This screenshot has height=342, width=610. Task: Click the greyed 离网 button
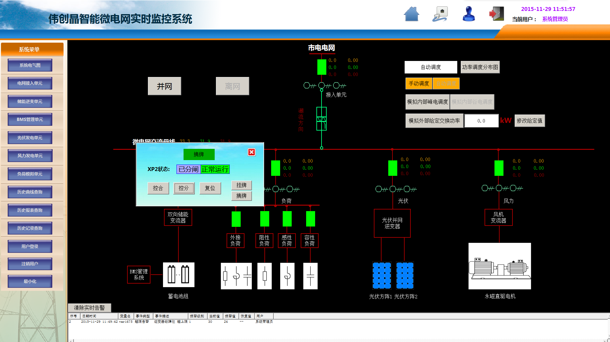click(232, 86)
